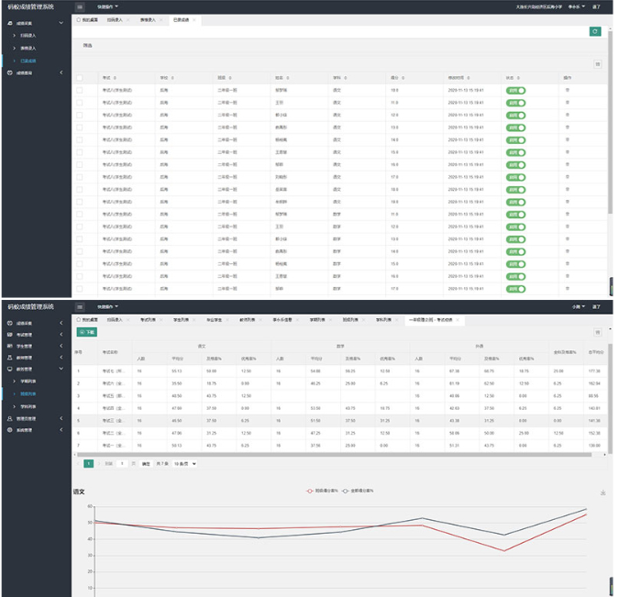Click the 确定 pagination confirm button

[x=146, y=464]
